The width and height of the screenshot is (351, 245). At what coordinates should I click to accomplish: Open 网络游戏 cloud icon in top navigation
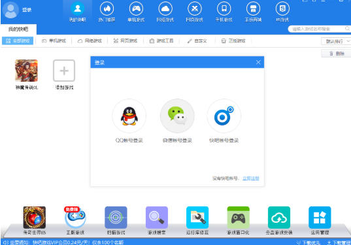click(x=165, y=8)
